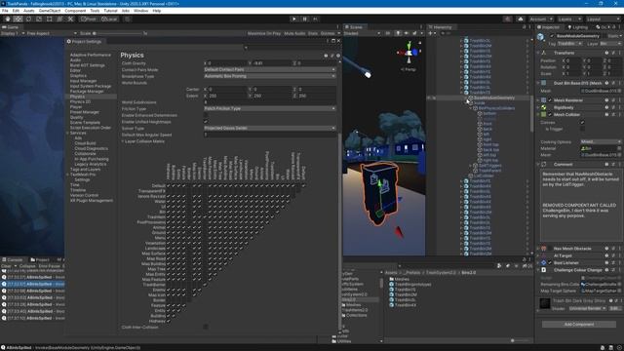Open the Tag dropdown in Inspector
The image size is (624, 351).
(569, 43)
